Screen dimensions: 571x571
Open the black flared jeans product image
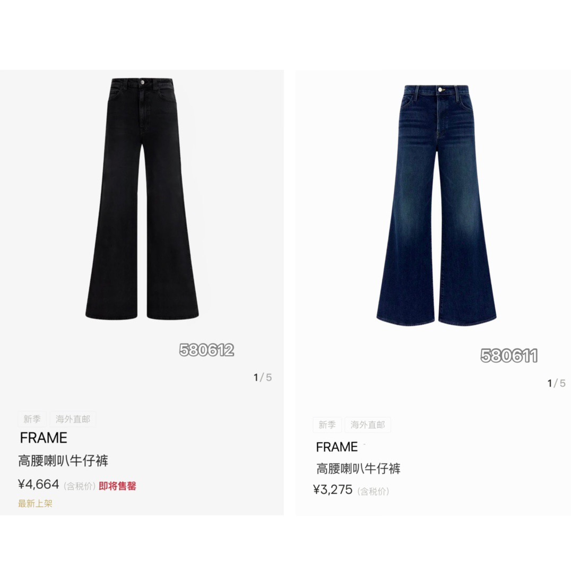tap(142, 199)
